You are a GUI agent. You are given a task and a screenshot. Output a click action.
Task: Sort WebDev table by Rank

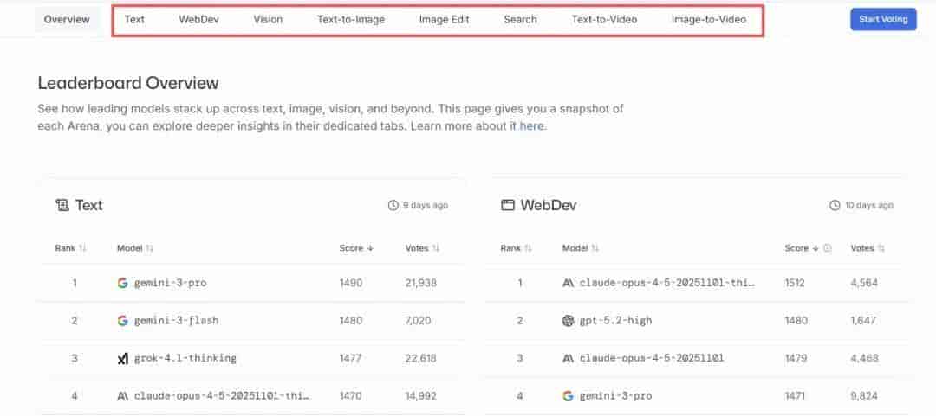pos(529,248)
